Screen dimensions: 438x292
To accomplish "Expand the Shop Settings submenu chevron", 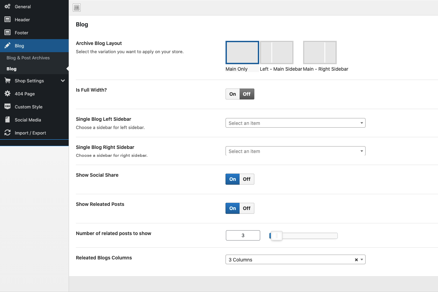I will click(x=63, y=81).
